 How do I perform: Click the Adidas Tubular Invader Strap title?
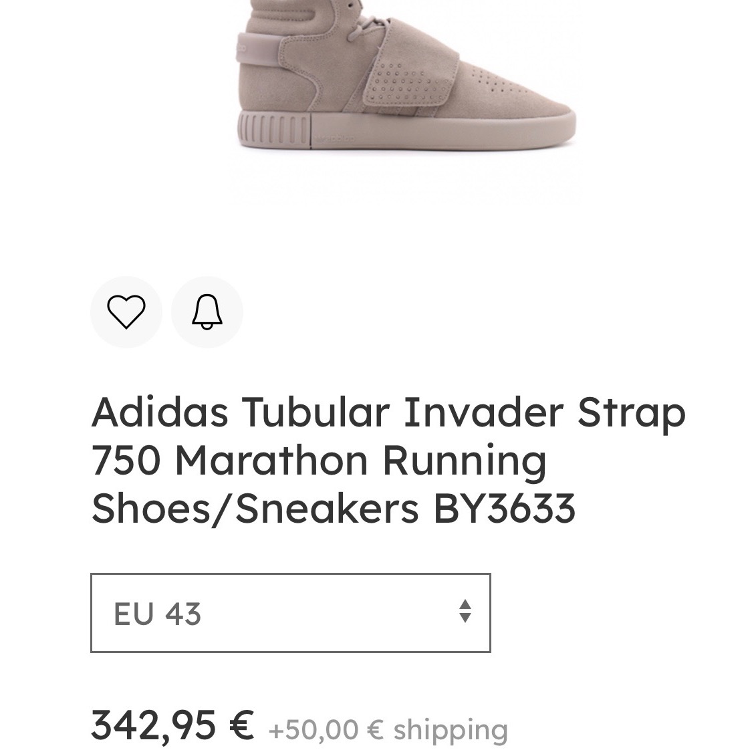[x=388, y=460]
